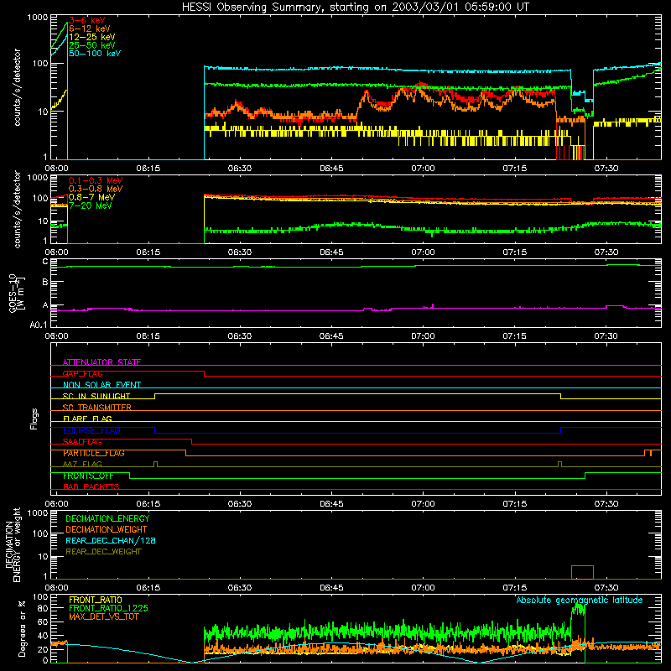This screenshot has height=671, width=671.
Task: Click the "DECIMATION_WEIGHT" legend label
Action: point(107,529)
